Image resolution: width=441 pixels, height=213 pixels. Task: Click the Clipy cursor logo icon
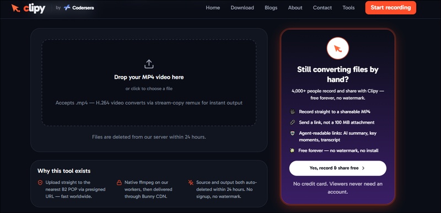pyautogui.click(x=16, y=8)
